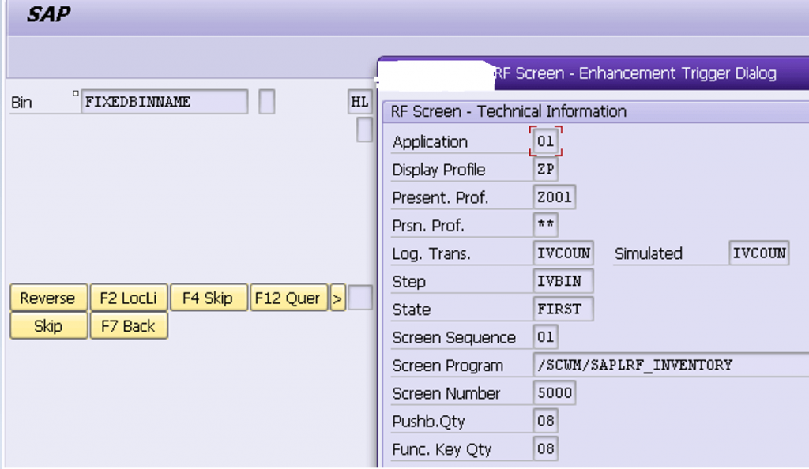The image size is (809, 469).
Task: Click the Reverse pushbutton
Action: coord(48,298)
